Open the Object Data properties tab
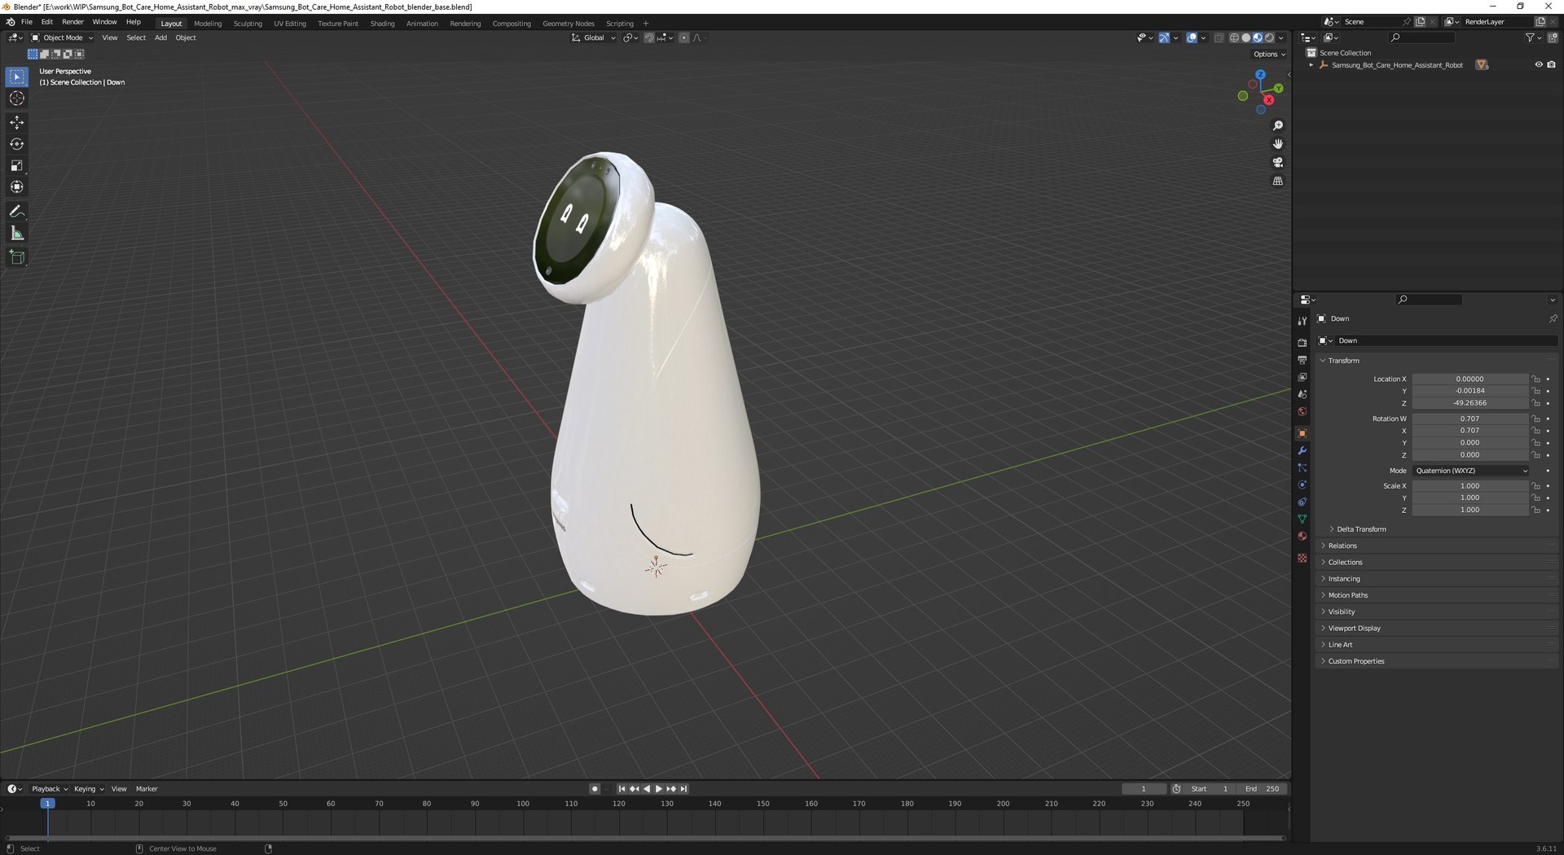Viewport: 1564px width, 855px height. (1302, 520)
